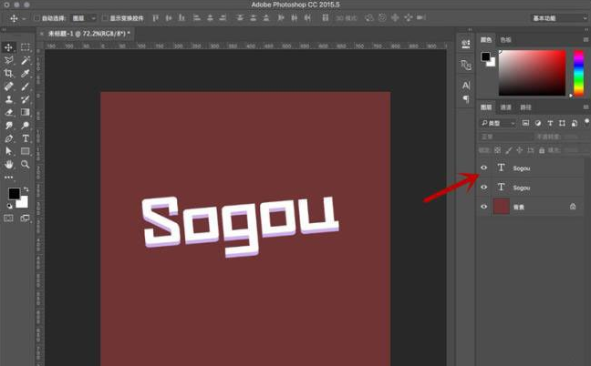Expand the collapsed toolbox double-arrow

tap(5, 29)
